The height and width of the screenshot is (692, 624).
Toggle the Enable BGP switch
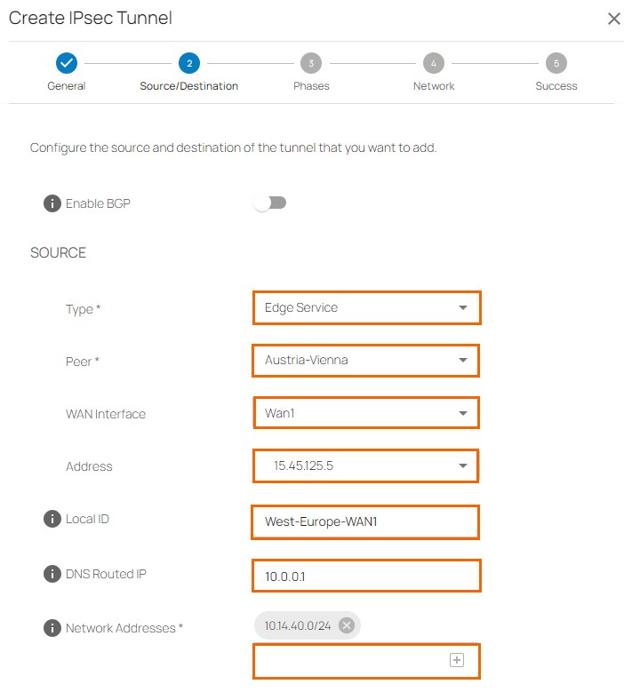(x=270, y=203)
